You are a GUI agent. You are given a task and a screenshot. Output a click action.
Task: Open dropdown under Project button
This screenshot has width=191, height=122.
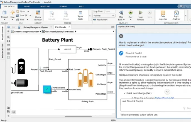click(4, 20)
